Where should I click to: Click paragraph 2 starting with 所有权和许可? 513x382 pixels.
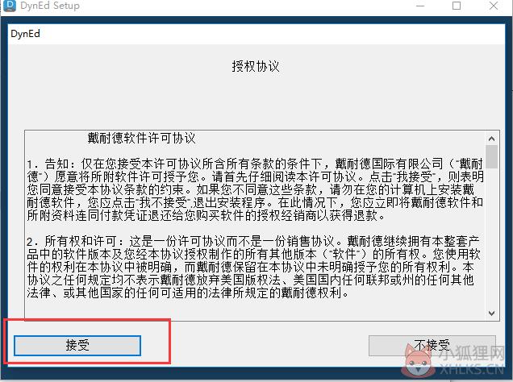pyautogui.click(x=253, y=267)
